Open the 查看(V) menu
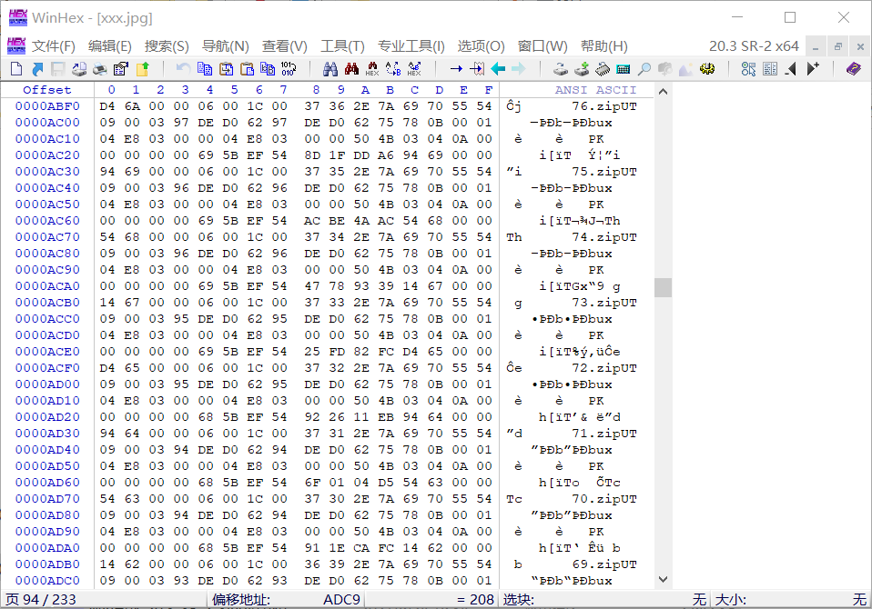 (285, 46)
